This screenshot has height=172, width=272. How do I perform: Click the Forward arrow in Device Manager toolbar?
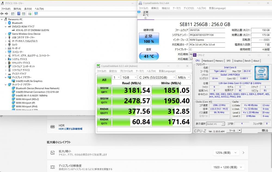click(x=7, y=14)
